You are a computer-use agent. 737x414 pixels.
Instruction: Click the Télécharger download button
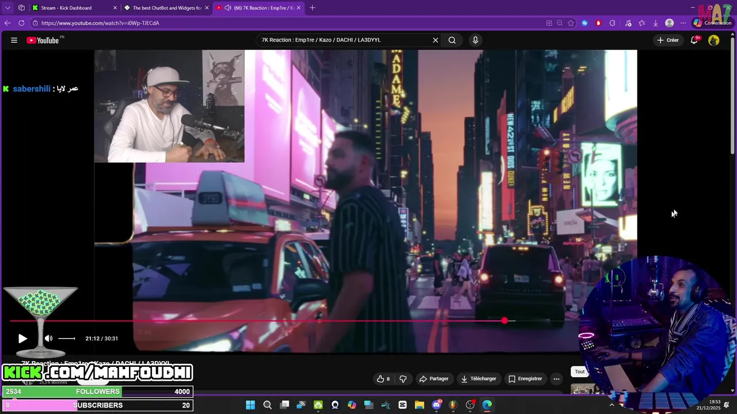click(478, 379)
